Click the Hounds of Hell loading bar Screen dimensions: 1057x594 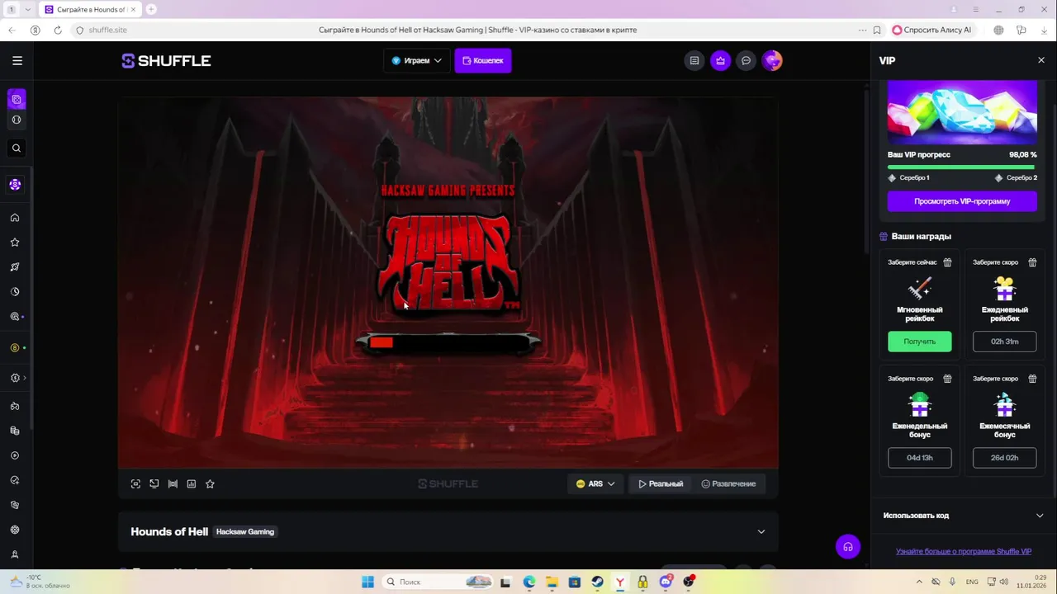tap(448, 342)
